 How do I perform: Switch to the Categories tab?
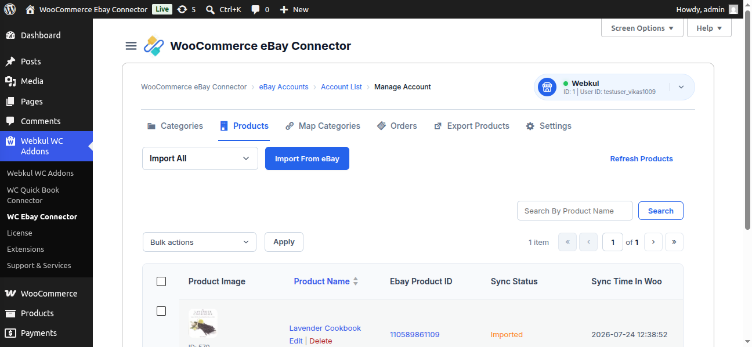[x=175, y=126]
